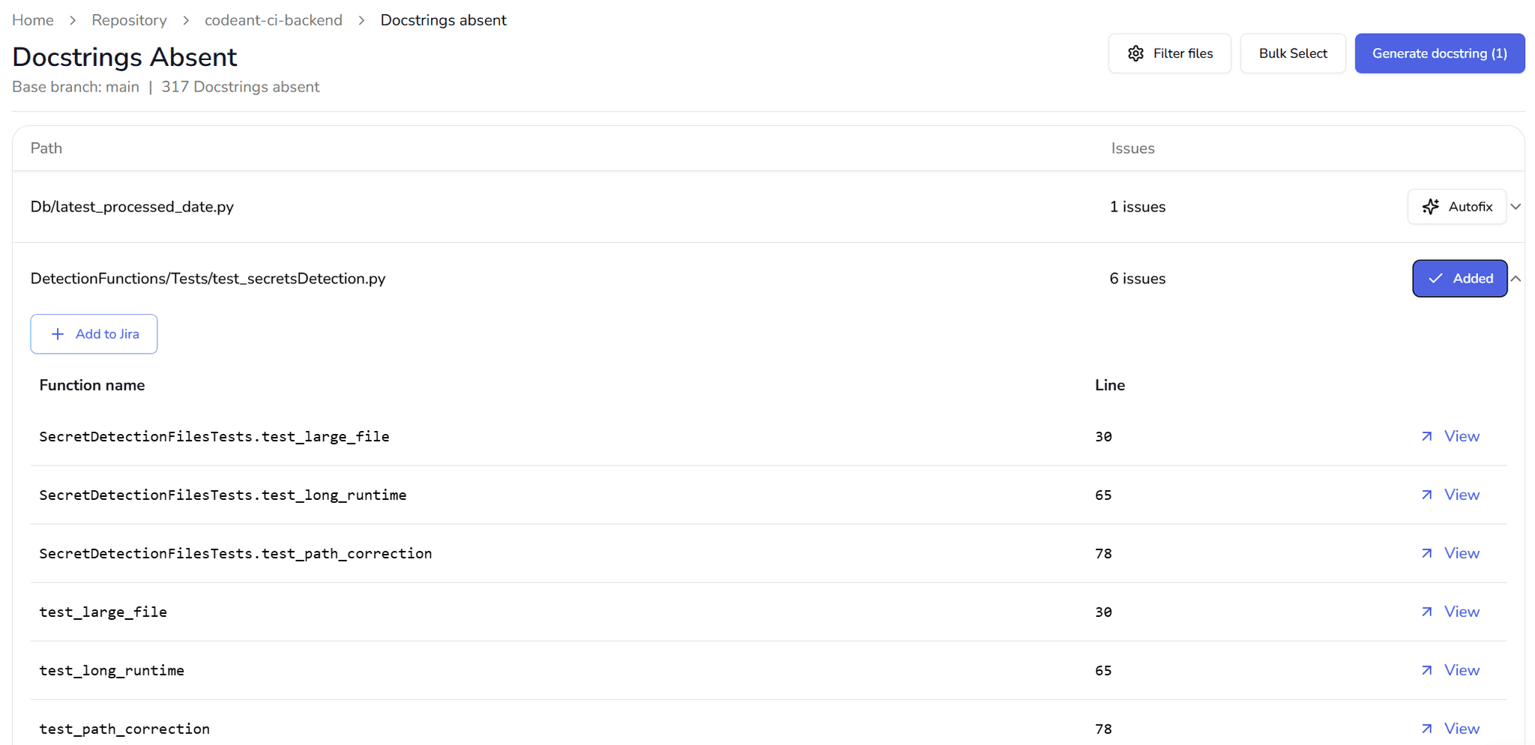Click the gear icon in Filter files
This screenshot has width=1535, height=745.
coord(1136,53)
